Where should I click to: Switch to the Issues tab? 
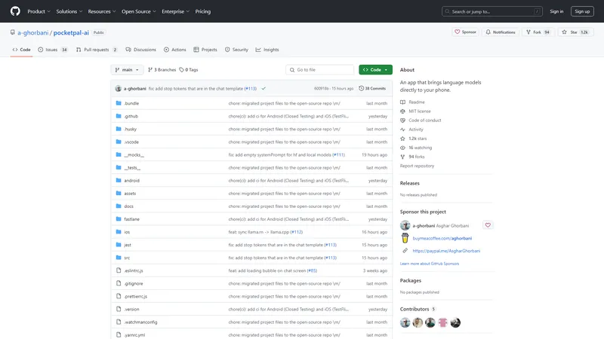click(53, 50)
